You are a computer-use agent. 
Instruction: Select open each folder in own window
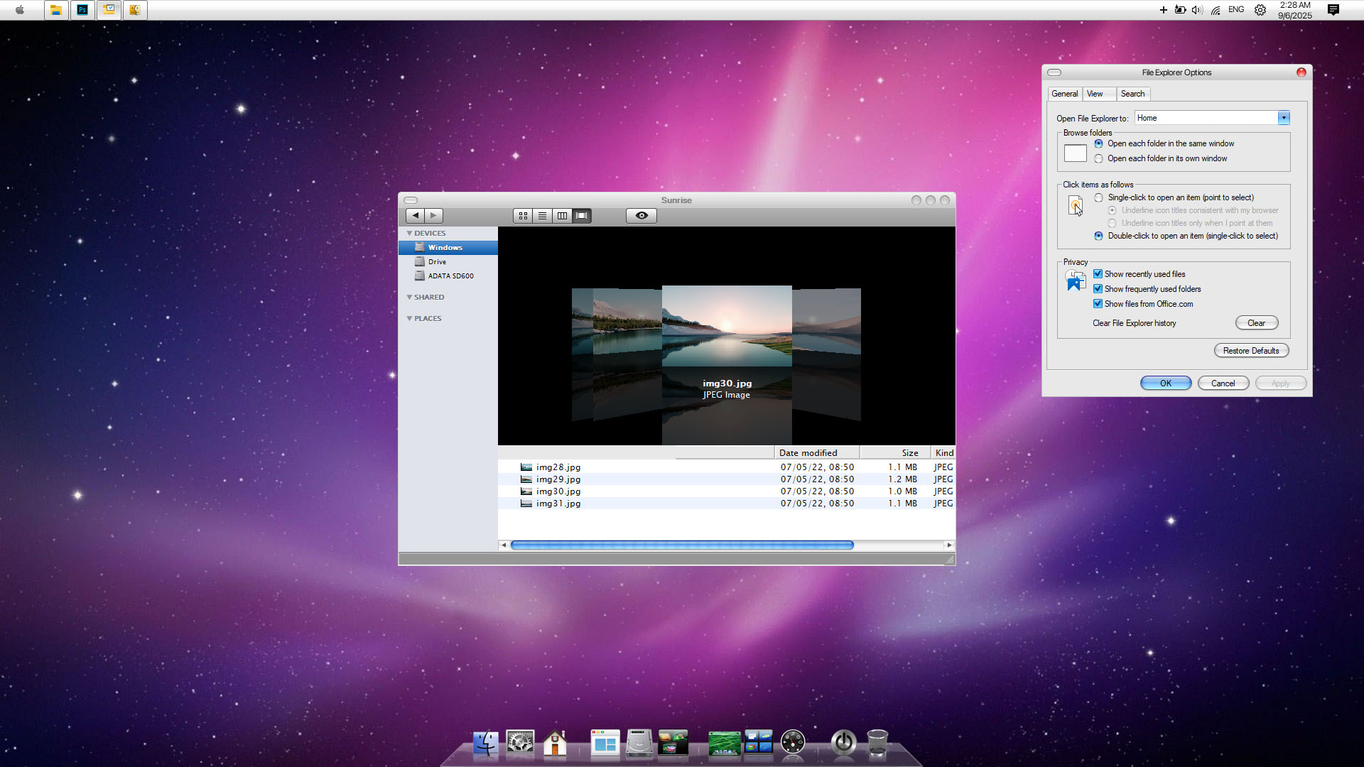[x=1099, y=159]
